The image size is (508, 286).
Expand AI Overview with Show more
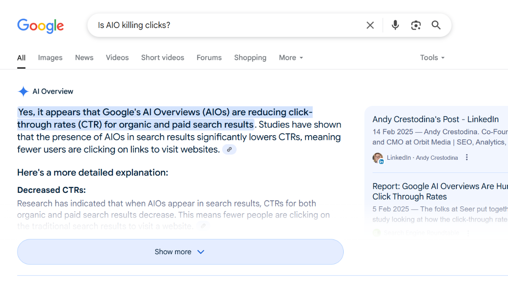click(180, 252)
